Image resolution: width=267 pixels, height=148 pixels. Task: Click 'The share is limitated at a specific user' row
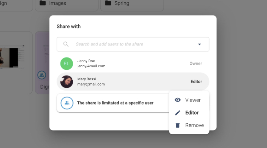pos(113,103)
